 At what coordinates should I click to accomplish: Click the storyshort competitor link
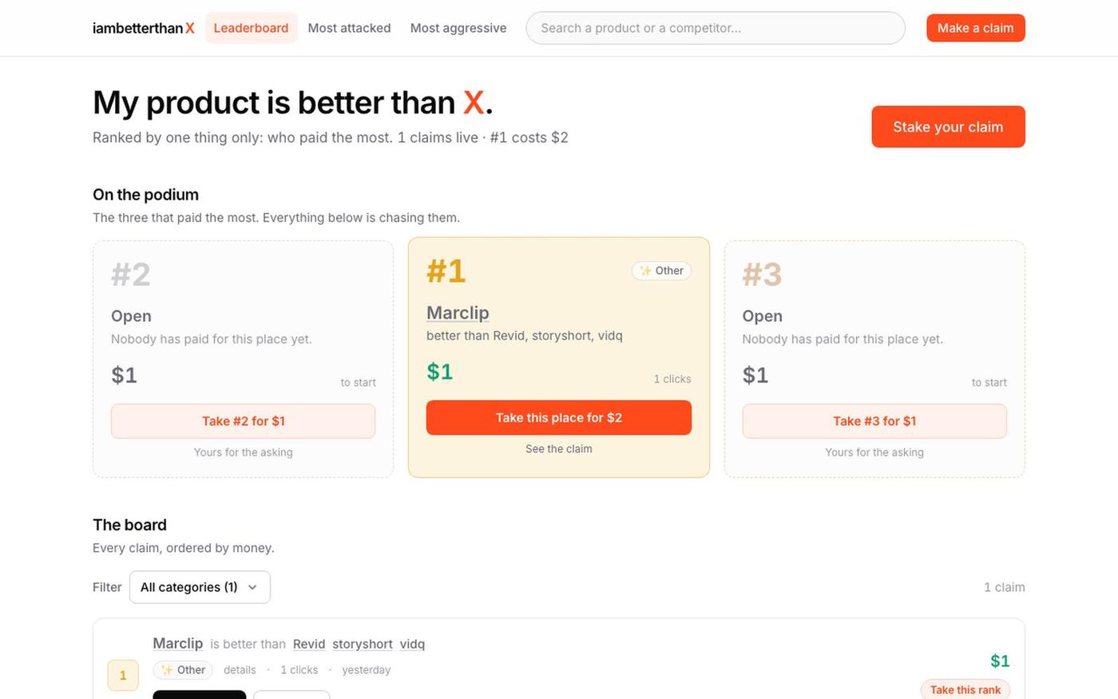pos(363,644)
